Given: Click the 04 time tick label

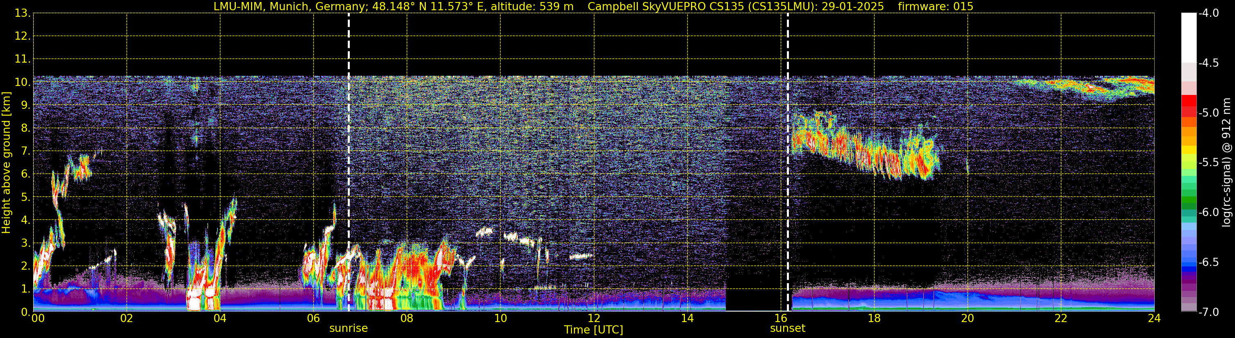Looking at the screenshot, I should [220, 318].
